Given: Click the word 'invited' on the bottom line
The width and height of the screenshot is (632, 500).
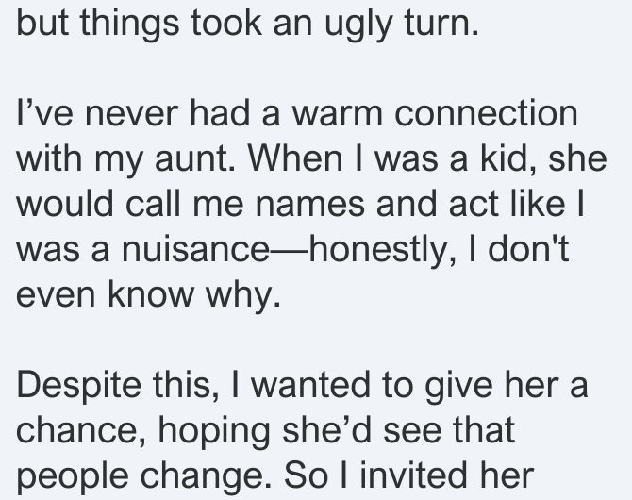Looking at the screenshot, I should (418, 475).
